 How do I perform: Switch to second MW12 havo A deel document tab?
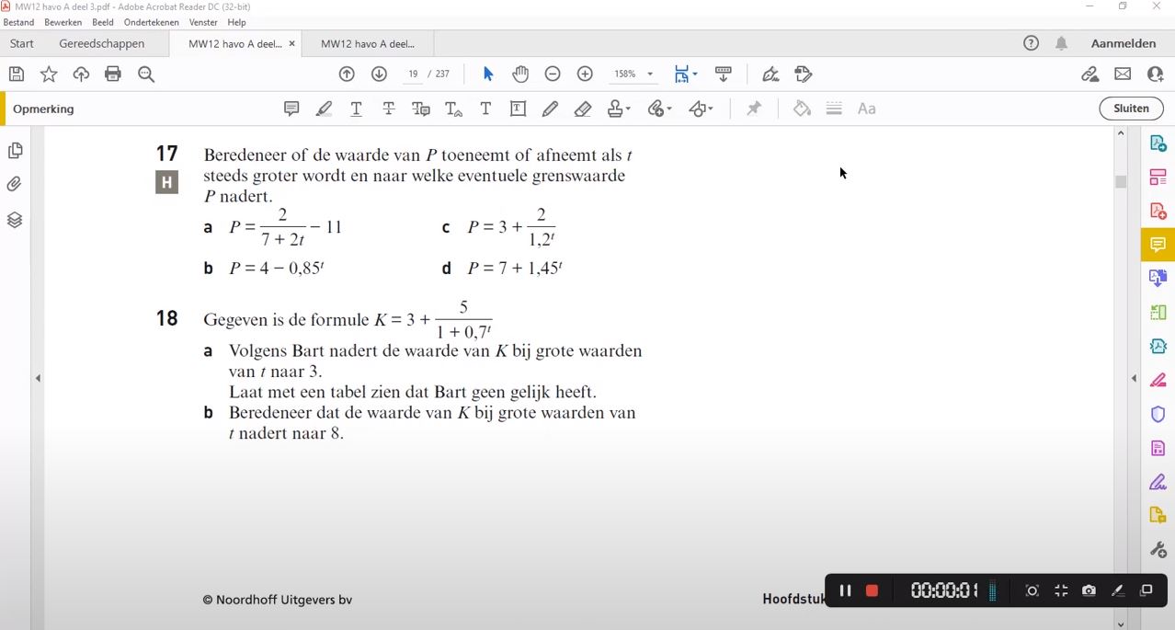point(368,43)
